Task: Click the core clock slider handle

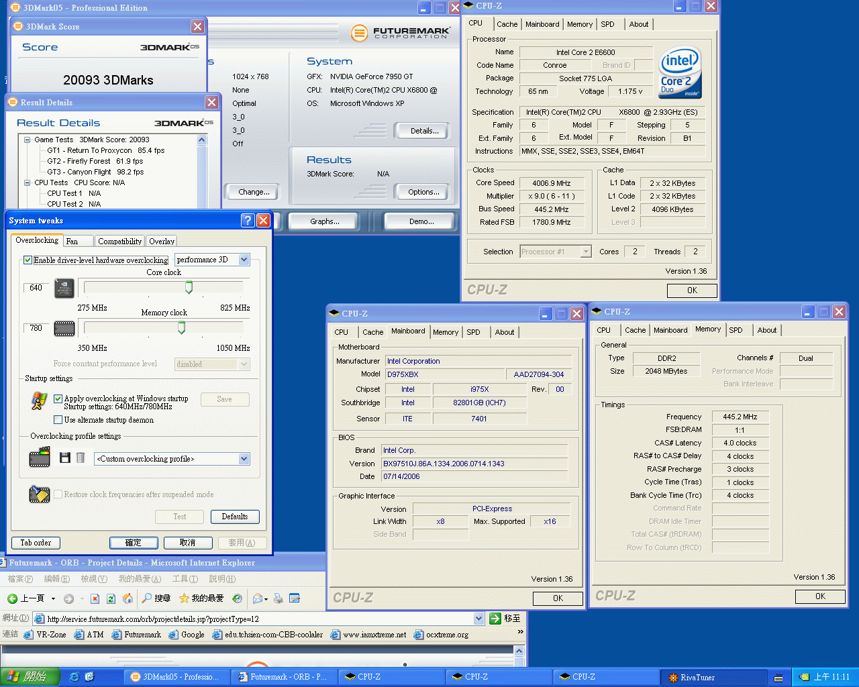Action: [x=189, y=288]
